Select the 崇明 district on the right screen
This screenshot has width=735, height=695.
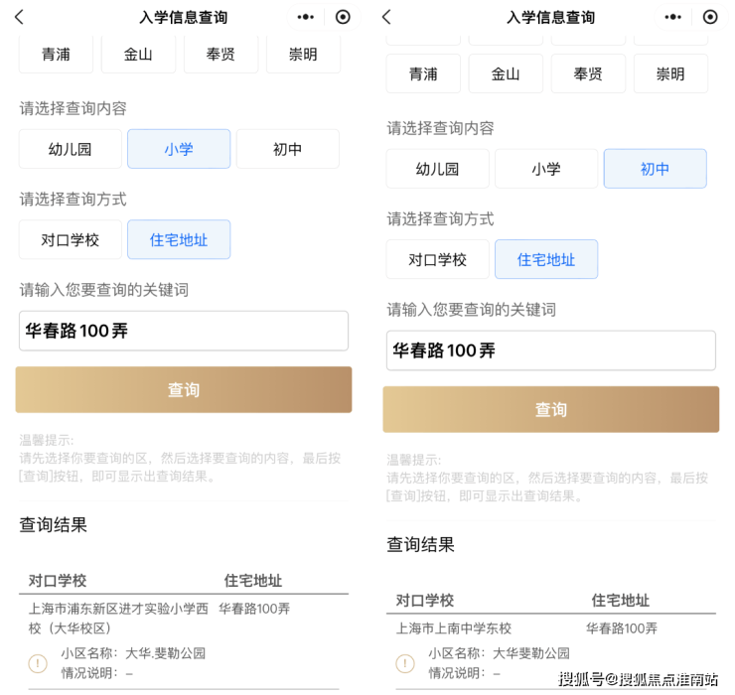[670, 74]
